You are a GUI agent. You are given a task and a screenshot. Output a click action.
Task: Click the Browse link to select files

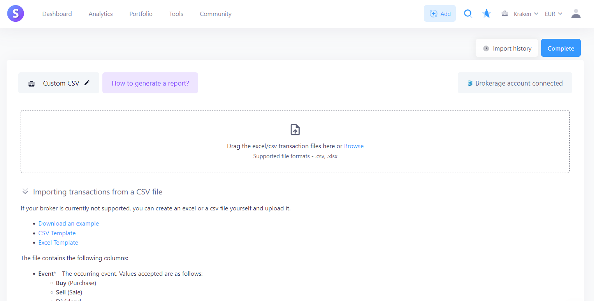tap(353, 146)
